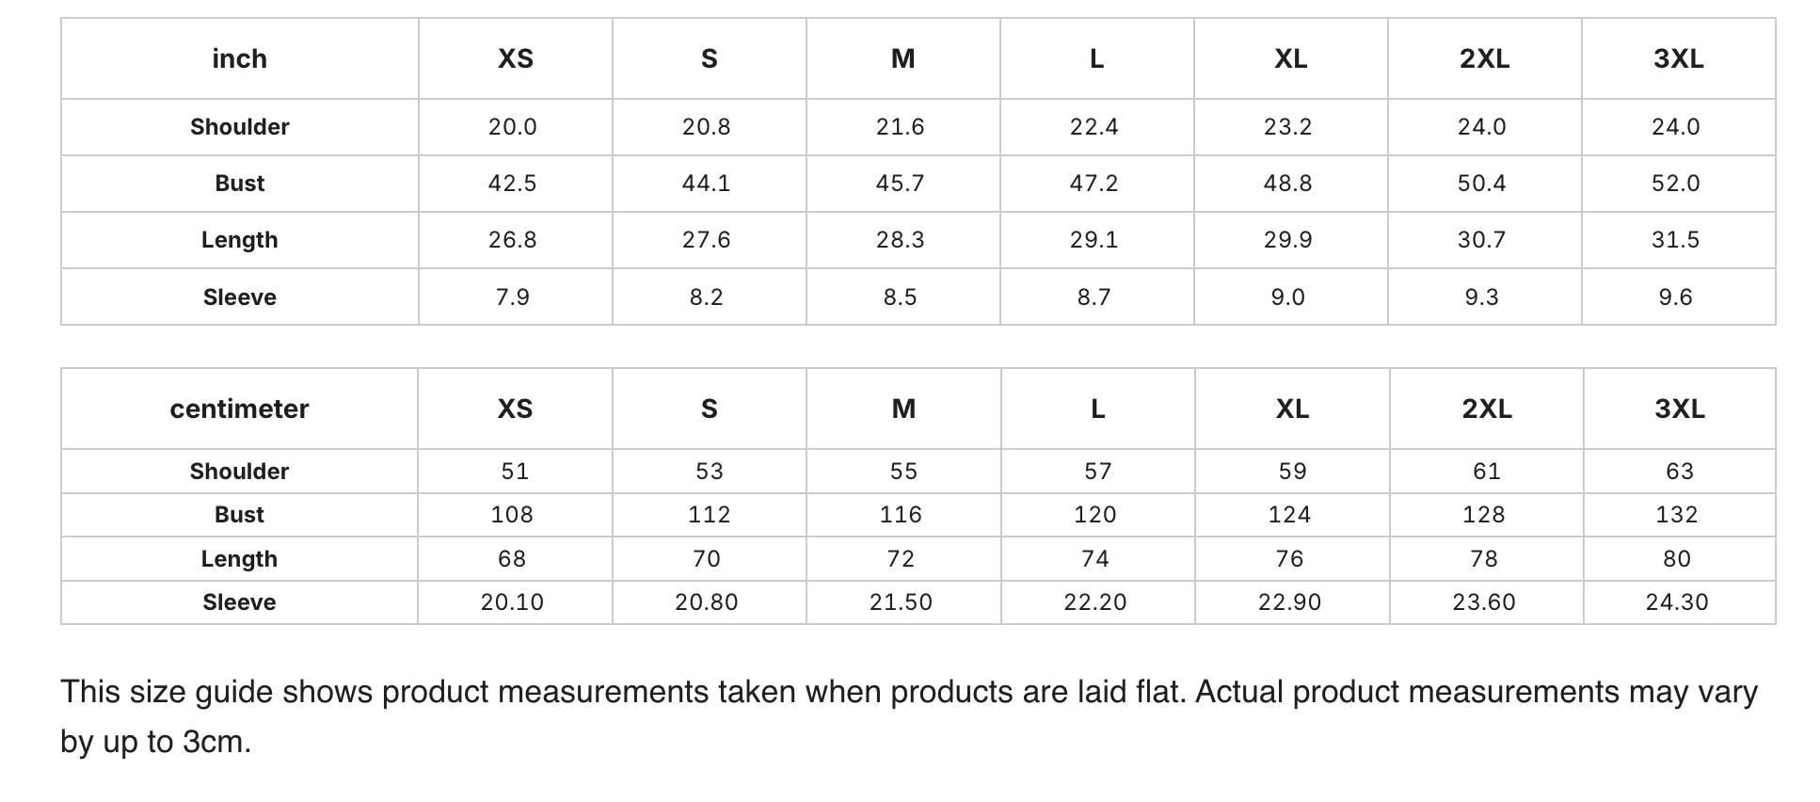Select the 'centimeter' table header cell
The width and height of the screenshot is (1820, 802).
239,409
